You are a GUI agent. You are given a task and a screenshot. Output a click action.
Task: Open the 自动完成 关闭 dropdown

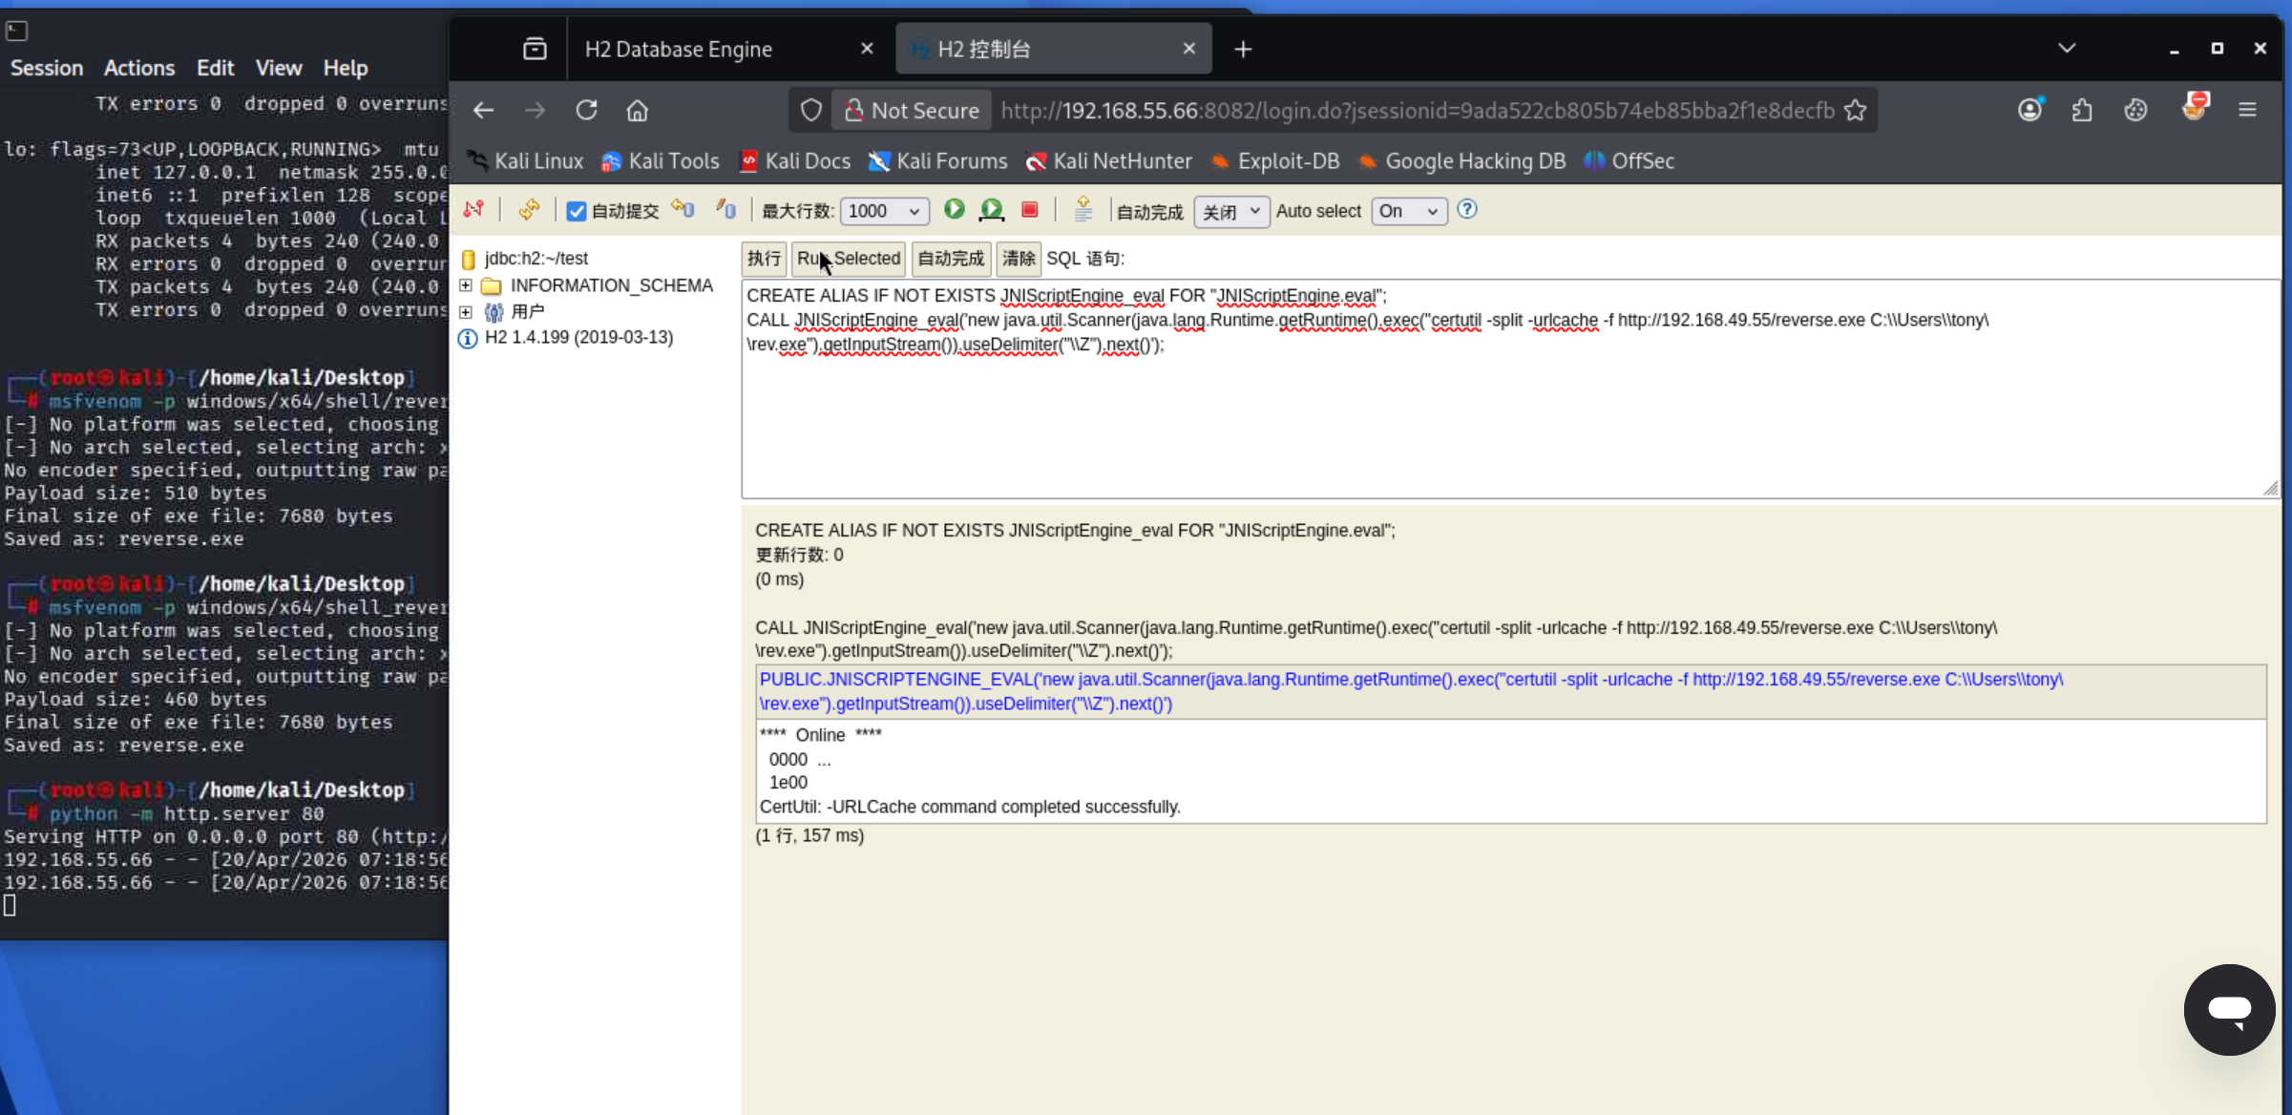pyautogui.click(x=1230, y=211)
